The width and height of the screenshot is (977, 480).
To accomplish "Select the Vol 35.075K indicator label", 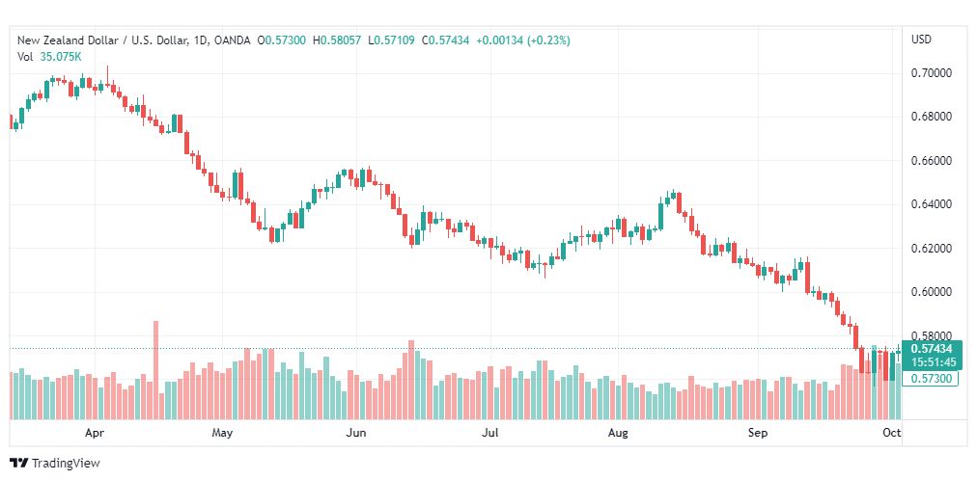I will (49, 57).
